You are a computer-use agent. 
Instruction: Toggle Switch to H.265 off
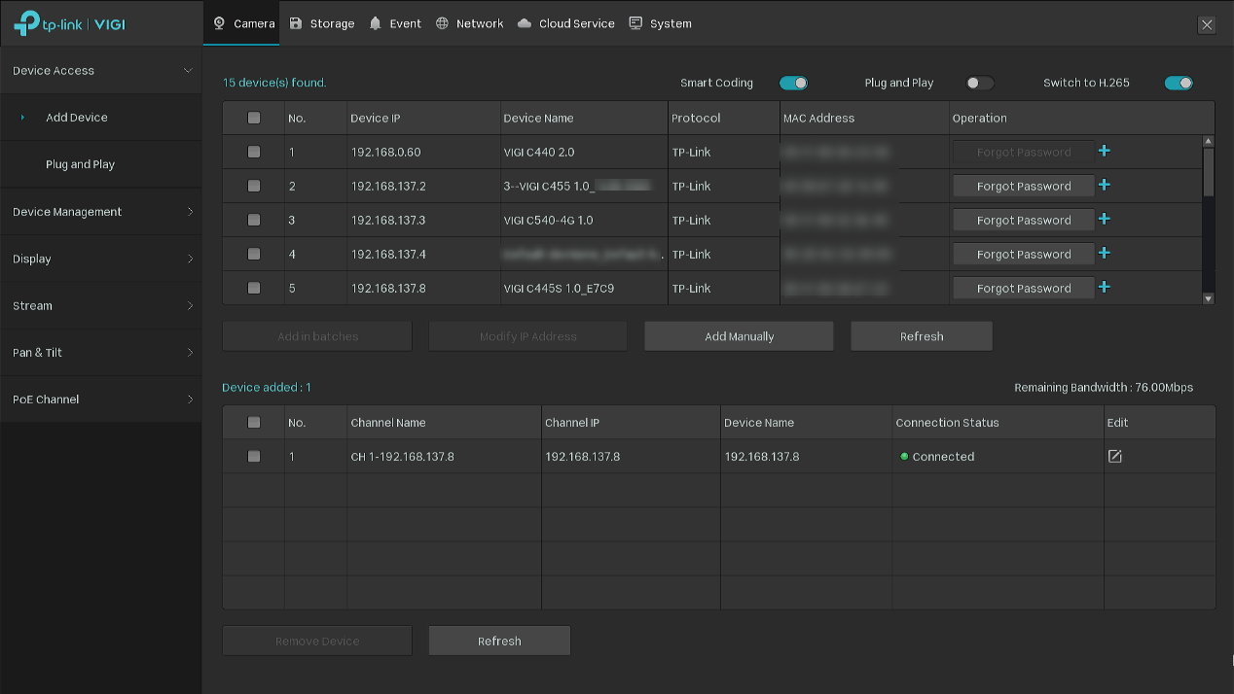pos(1179,83)
